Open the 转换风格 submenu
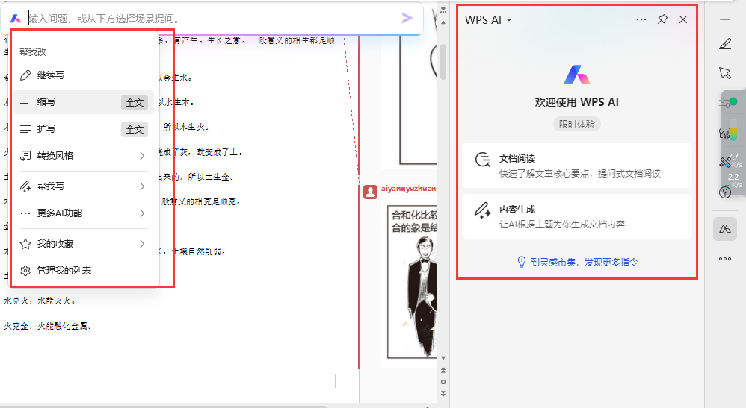The image size is (746, 408). point(83,156)
